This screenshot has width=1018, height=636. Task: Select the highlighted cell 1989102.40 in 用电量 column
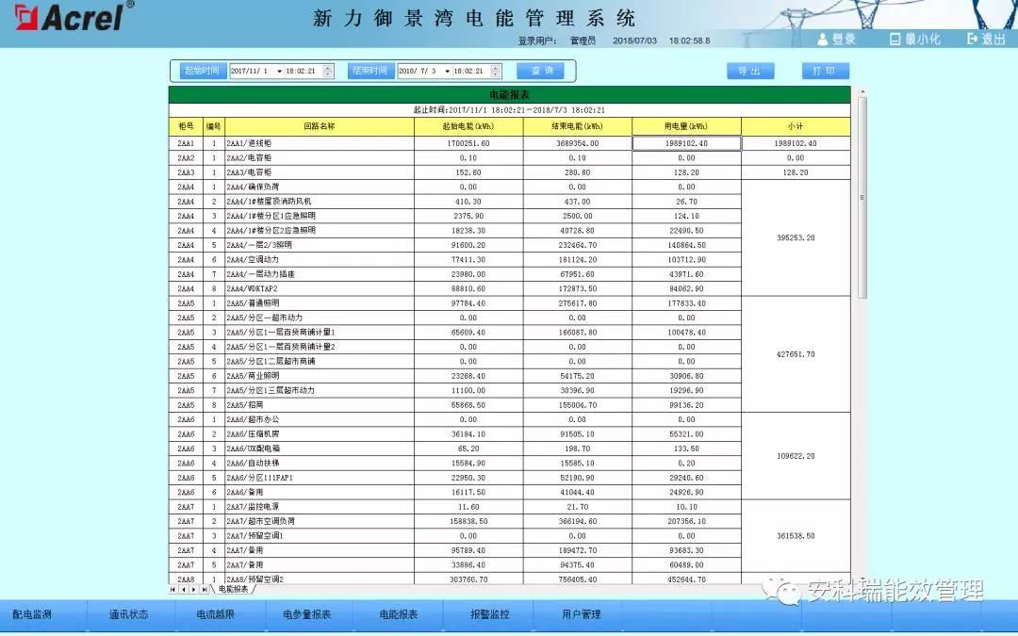click(x=686, y=143)
